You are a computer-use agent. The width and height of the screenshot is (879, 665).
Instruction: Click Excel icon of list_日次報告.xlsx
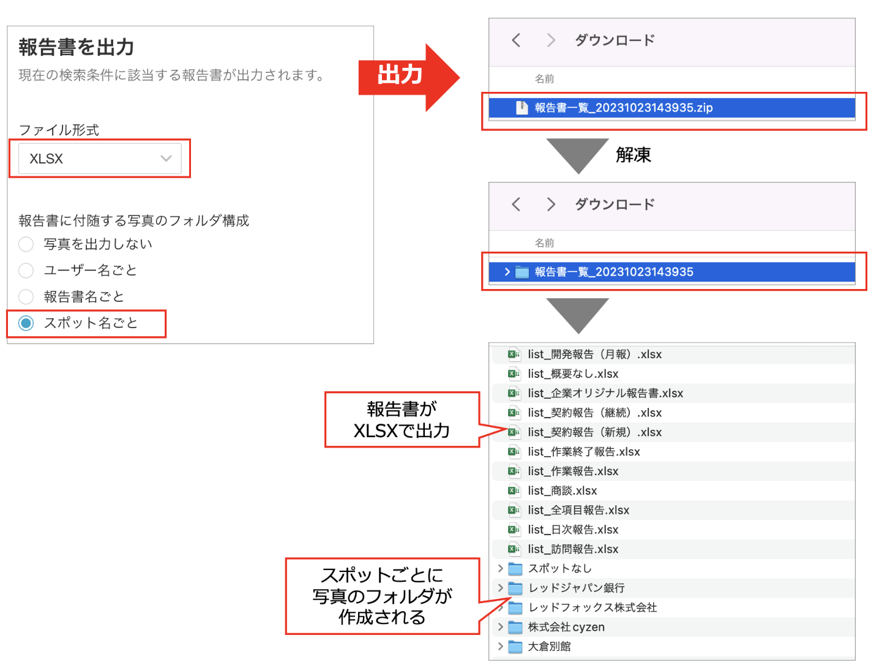pyautogui.click(x=514, y=530)
